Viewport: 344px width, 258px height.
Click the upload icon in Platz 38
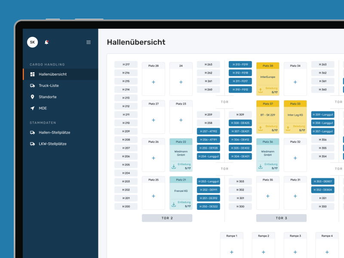pos(261,91)
